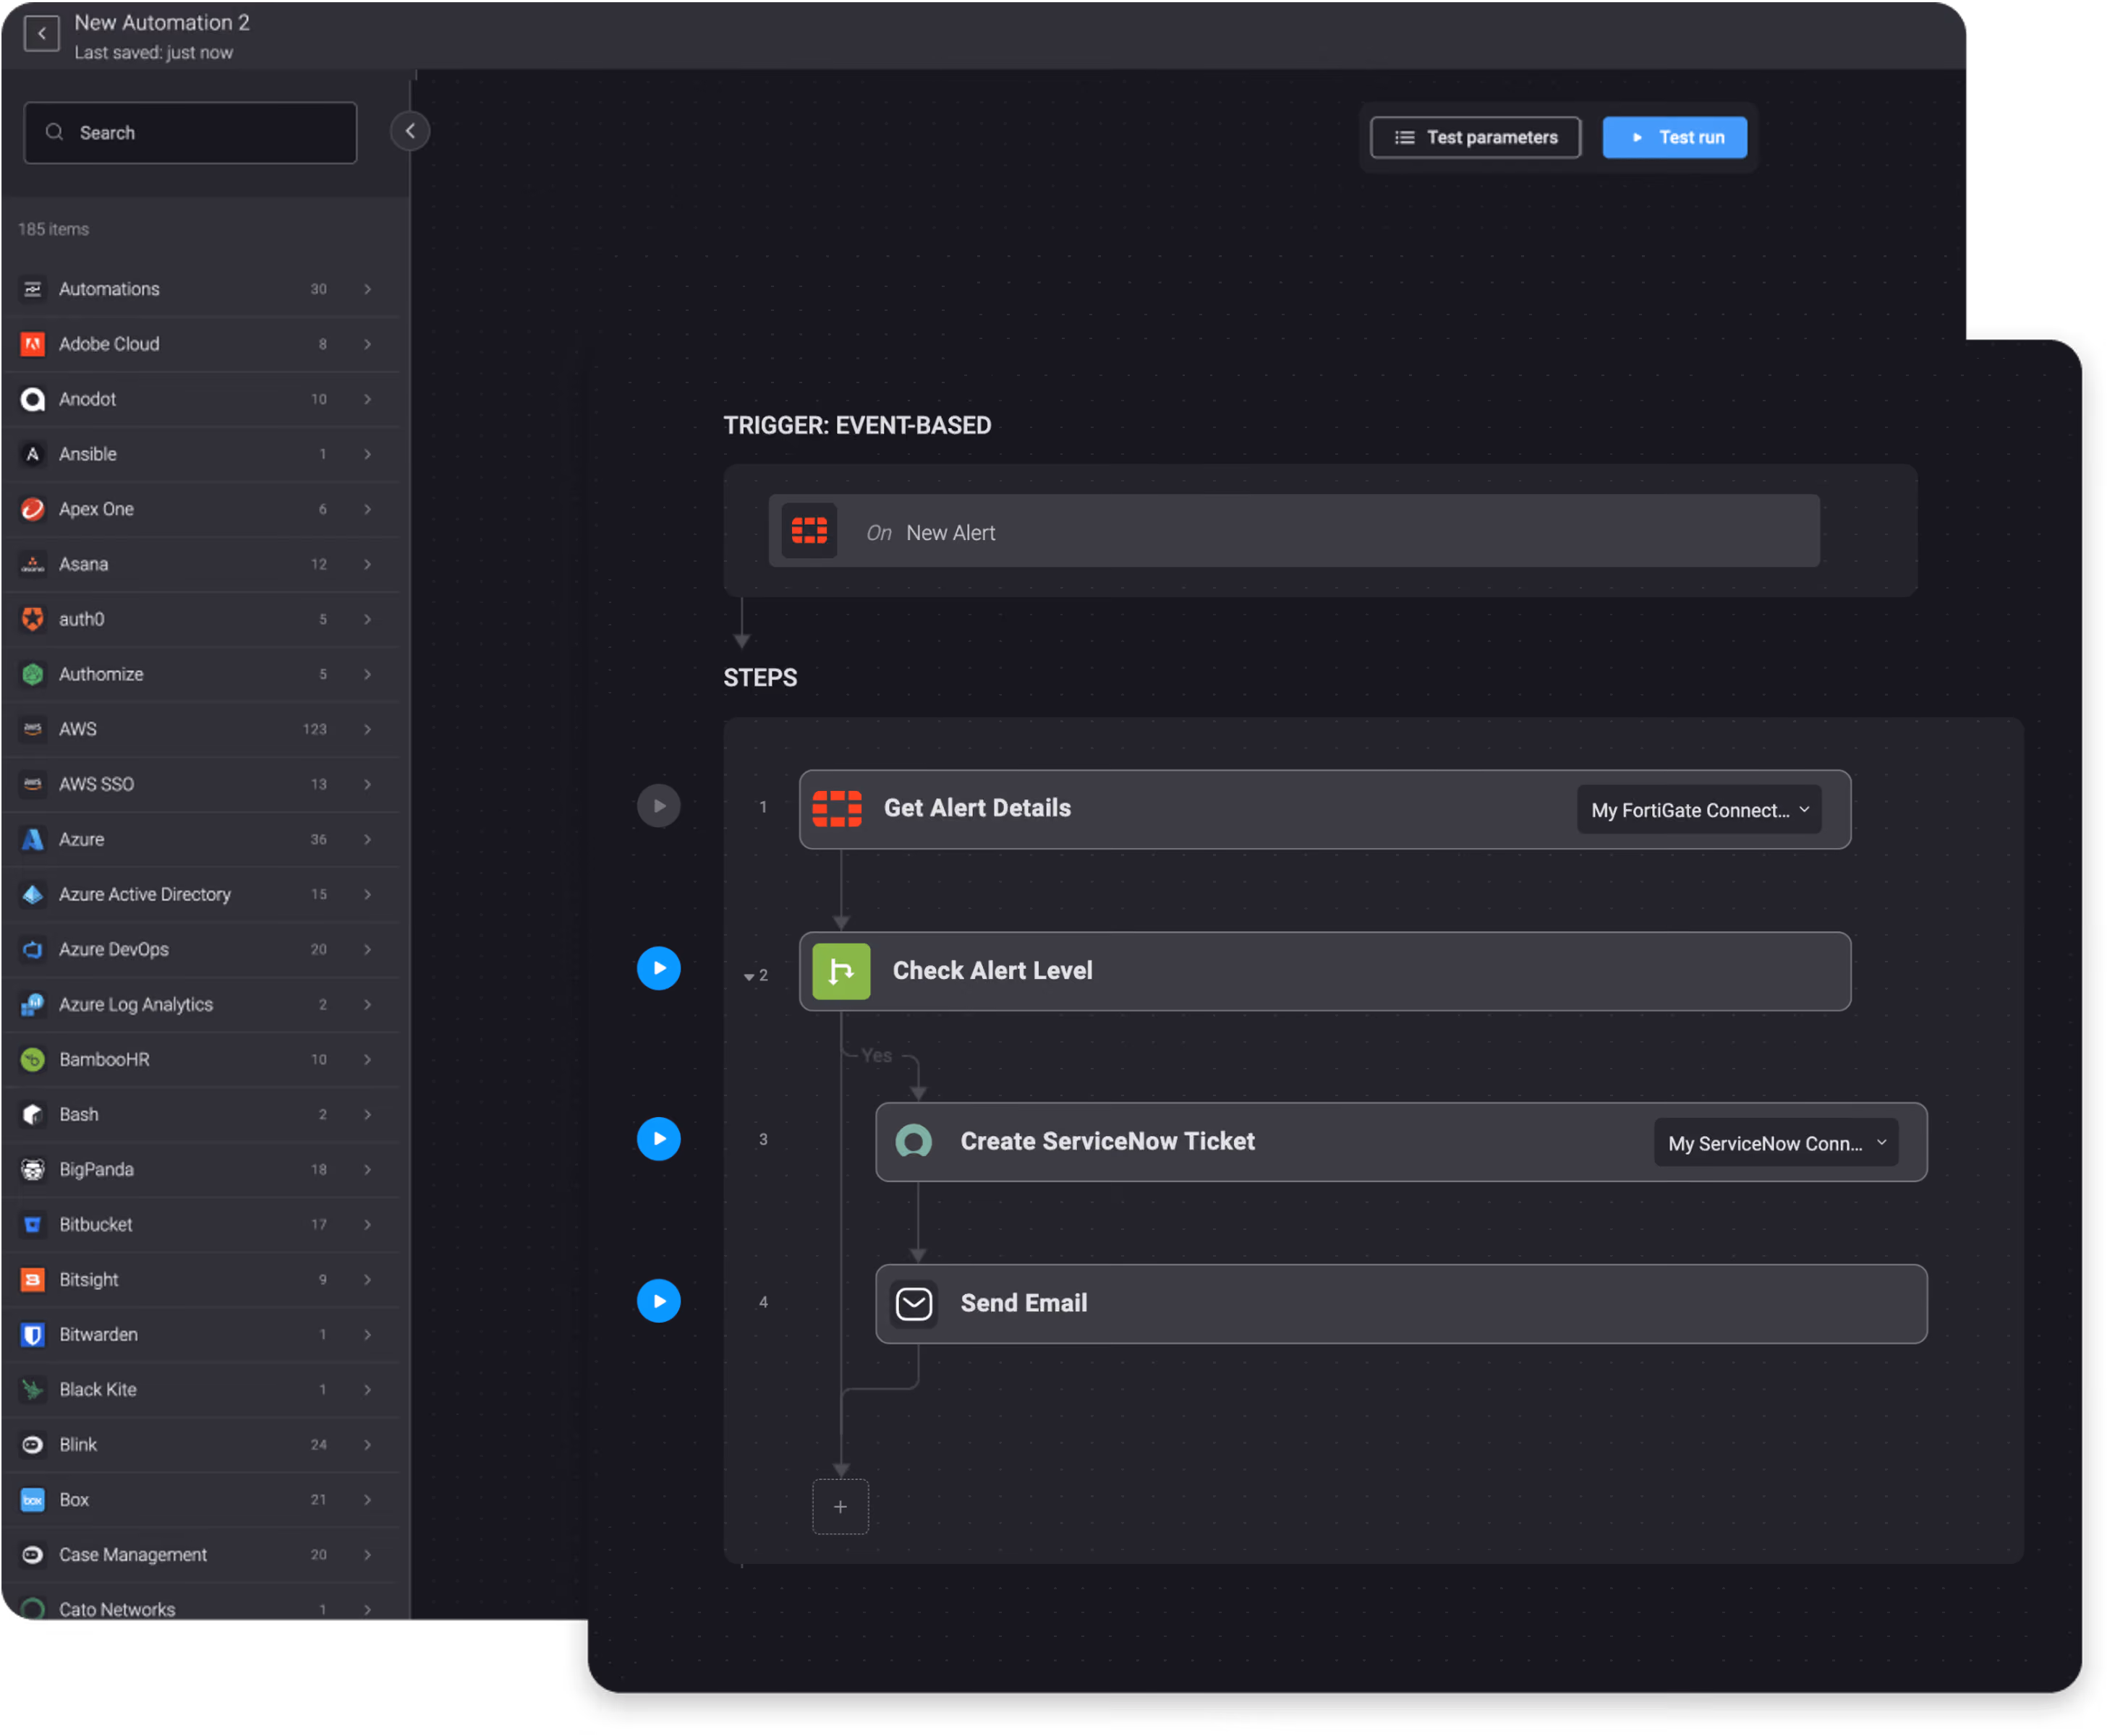The width and height of the screenshot is (2115, 1736).
Task: Add a new step with plus button
Action: tap(841, 1507)
